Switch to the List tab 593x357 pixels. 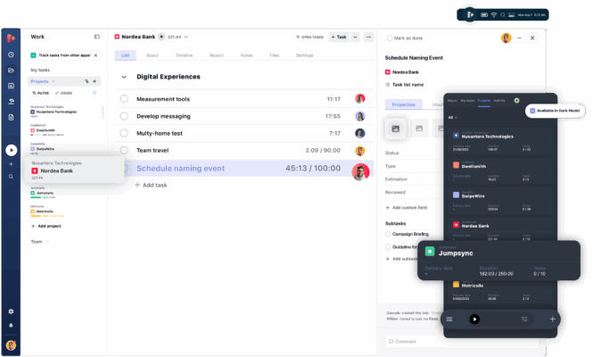click(125, 55)
